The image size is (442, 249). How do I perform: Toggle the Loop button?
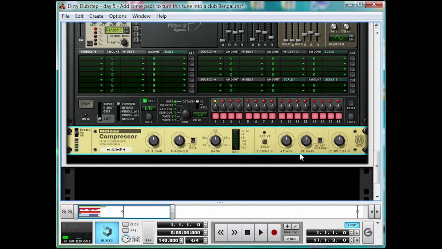[x=352, y=225]
